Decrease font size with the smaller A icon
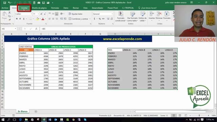Image resolution: width=217 pixels, height=122 pixels. click(x=45, y=14)
